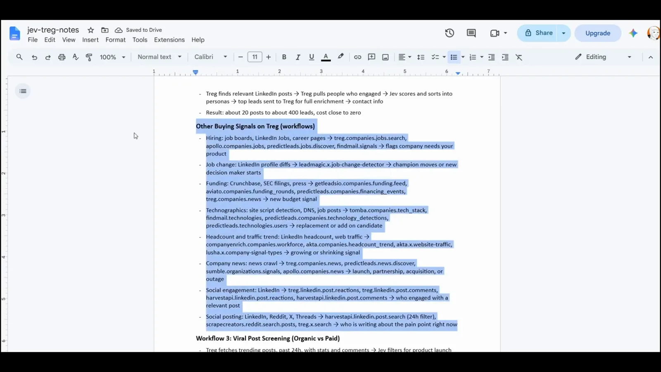661x372 pixels.
Task: Open the Editing mode dropdown
Action: (603, 57)
